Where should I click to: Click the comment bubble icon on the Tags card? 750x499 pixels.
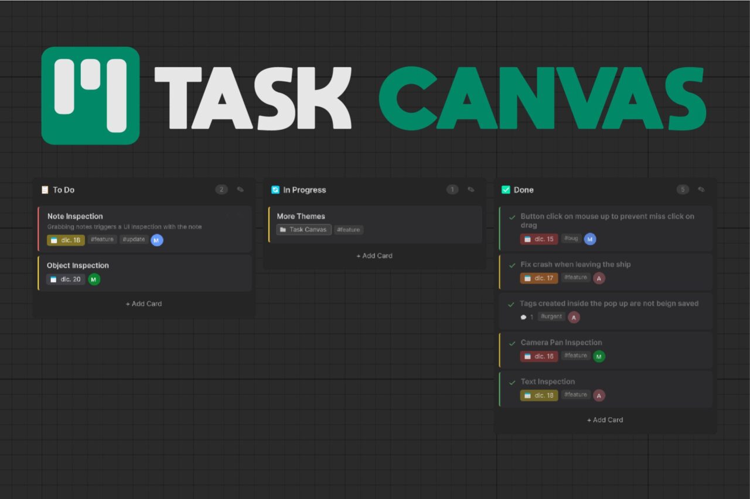click(523, 316)
